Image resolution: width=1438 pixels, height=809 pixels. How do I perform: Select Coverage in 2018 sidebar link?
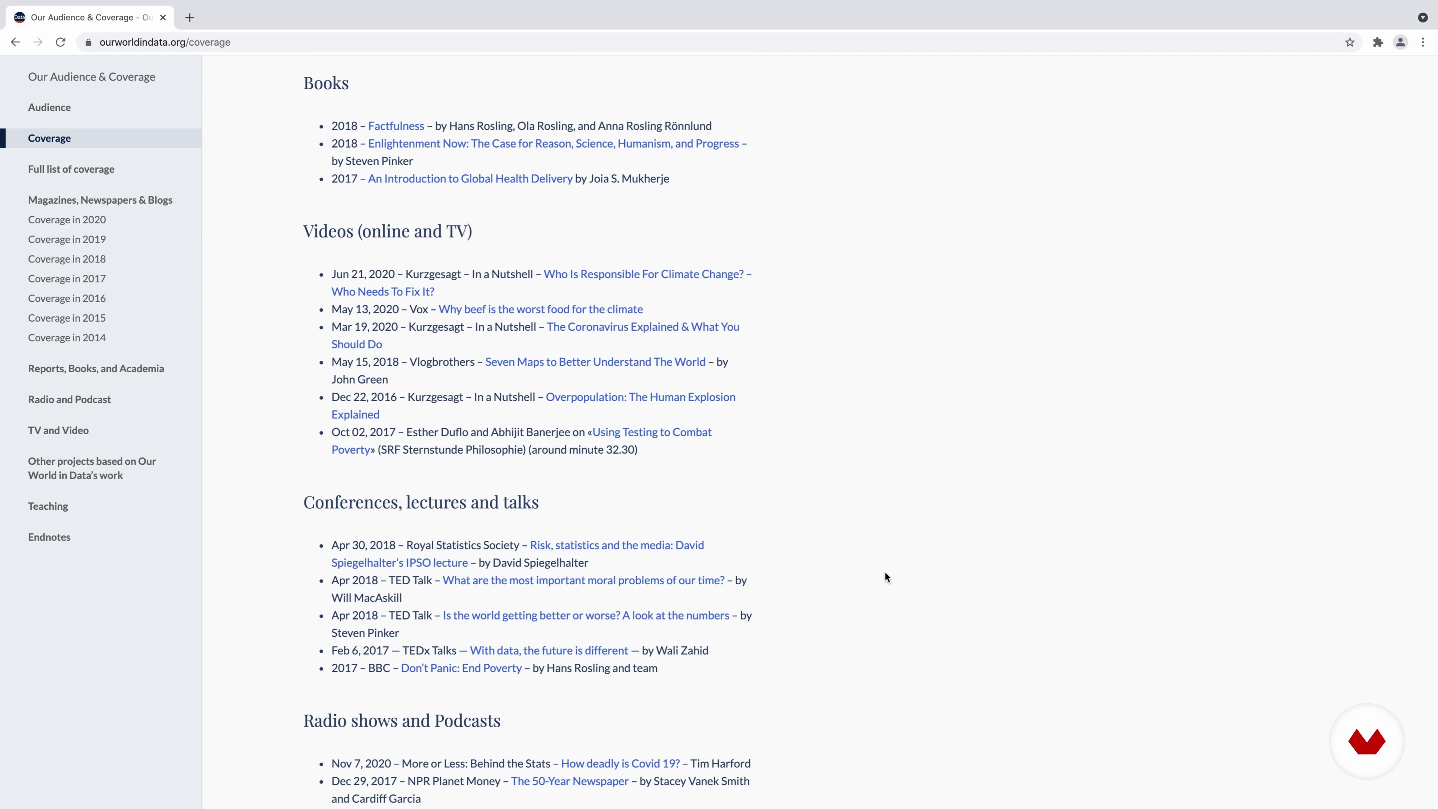click(x=67, y=259)
